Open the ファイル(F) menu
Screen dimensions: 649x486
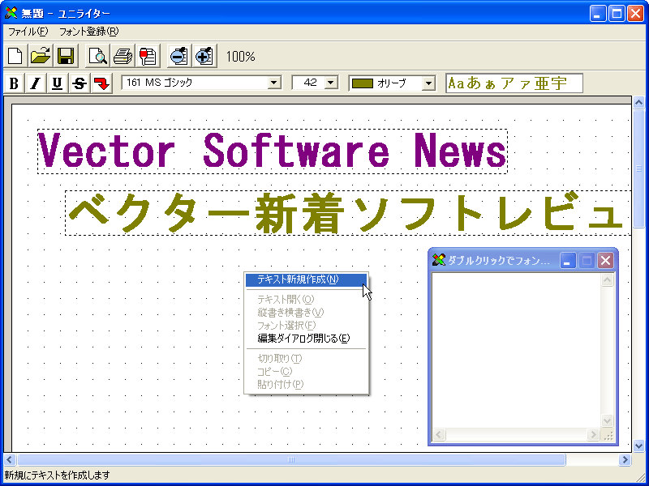click(x=28, y=32)
